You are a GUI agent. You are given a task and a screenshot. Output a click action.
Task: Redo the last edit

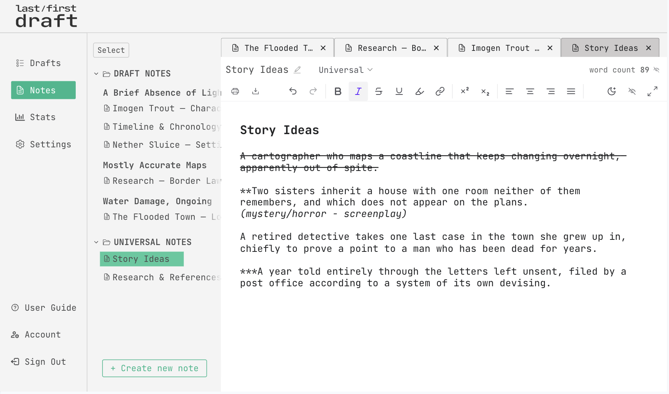[x=313, y=91]
